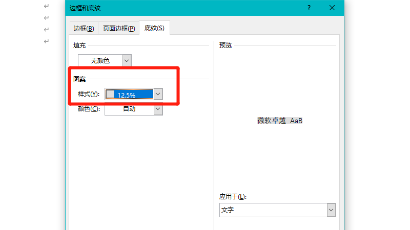Click the 自动 pattern color field
The width and height of the screenshot is (410, 230).
129,109
